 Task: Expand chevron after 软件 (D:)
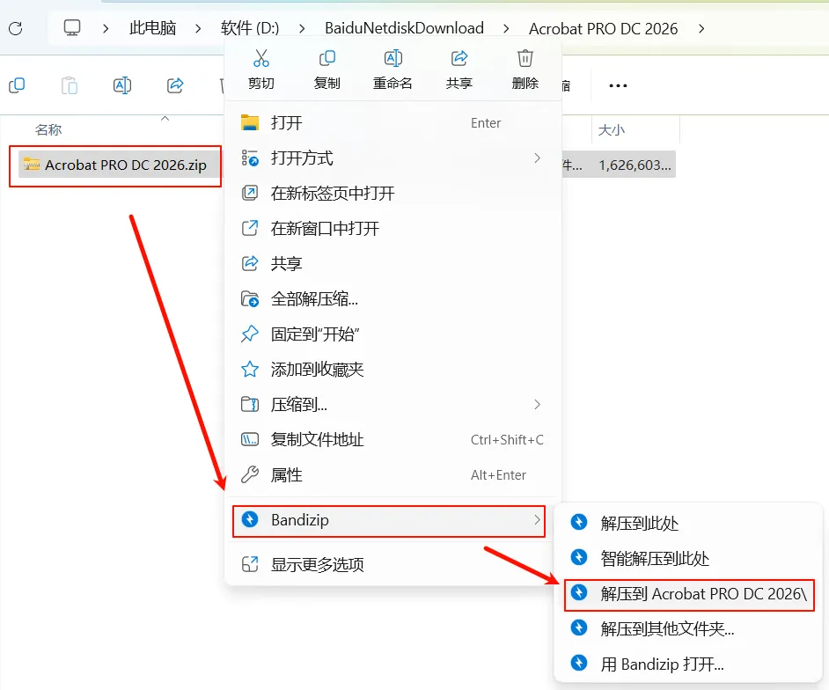[301, 28]
